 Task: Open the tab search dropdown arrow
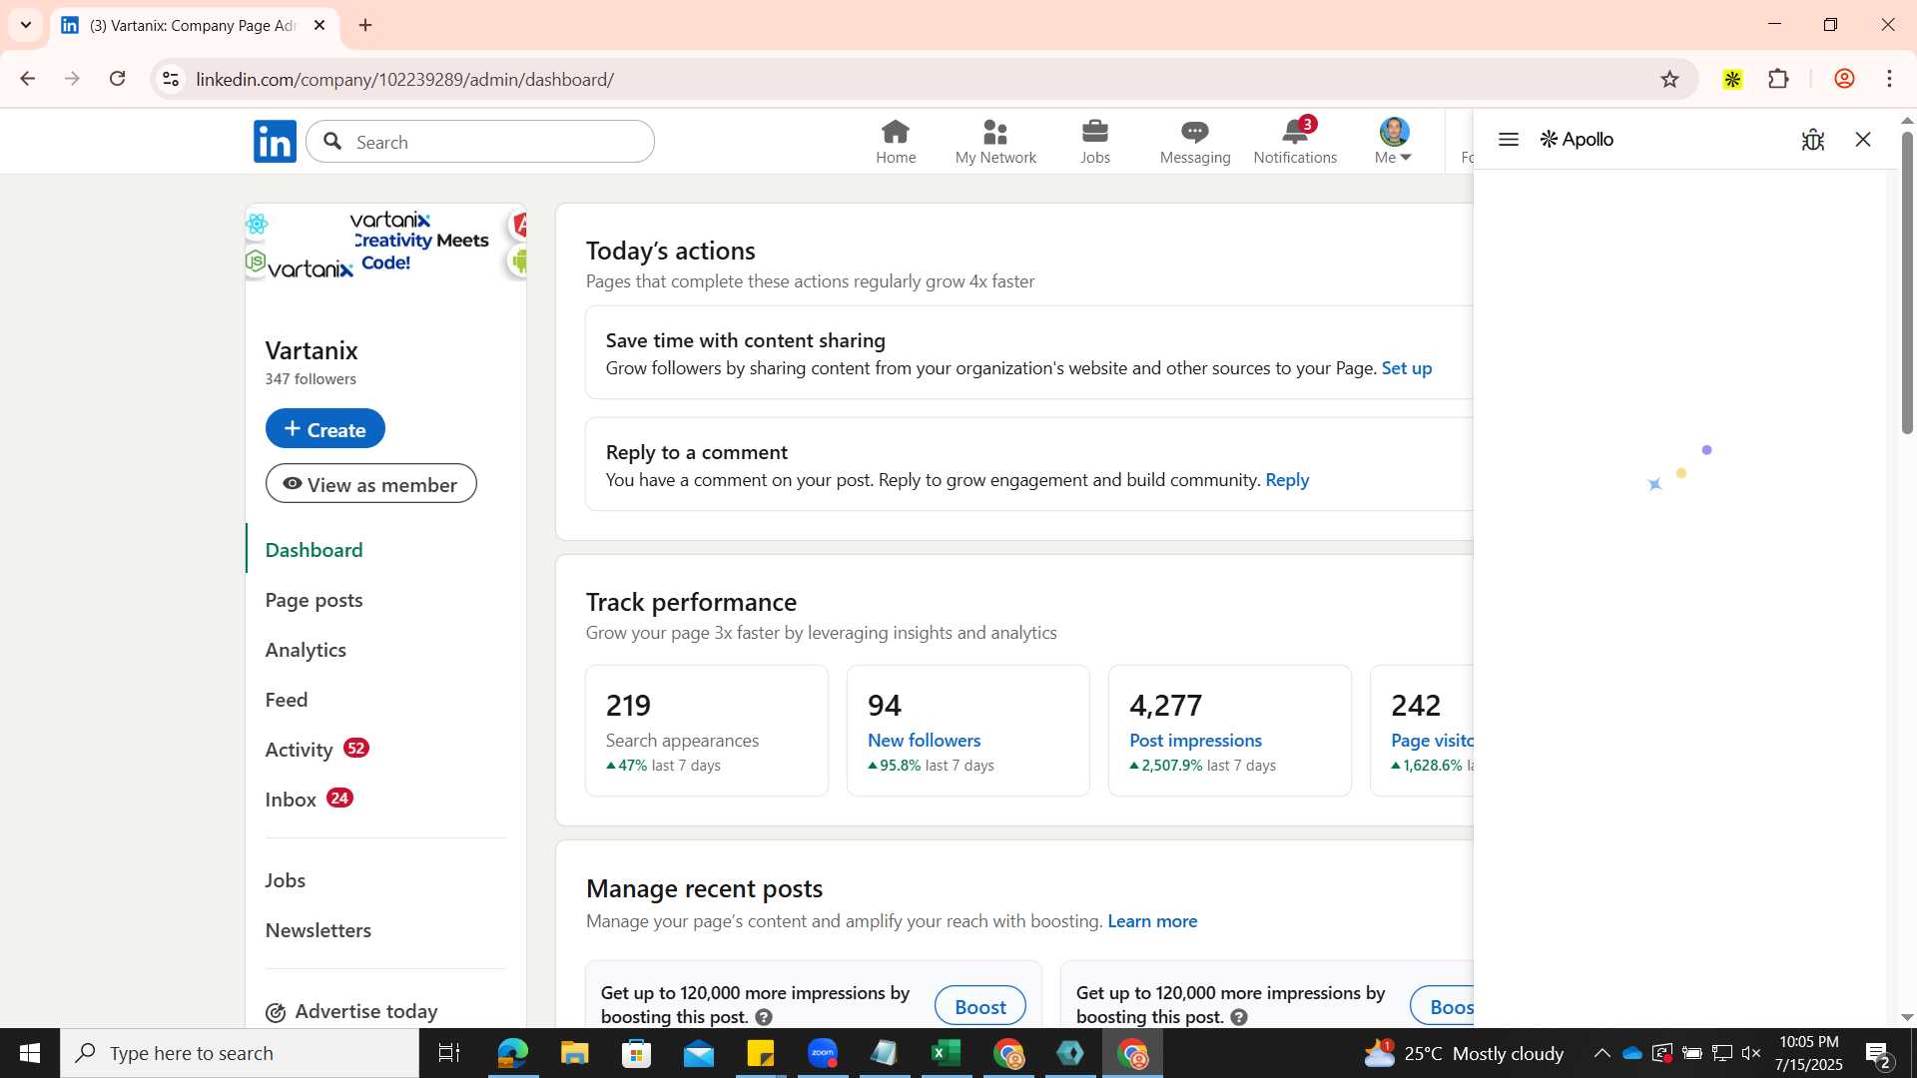click(26, 25)
